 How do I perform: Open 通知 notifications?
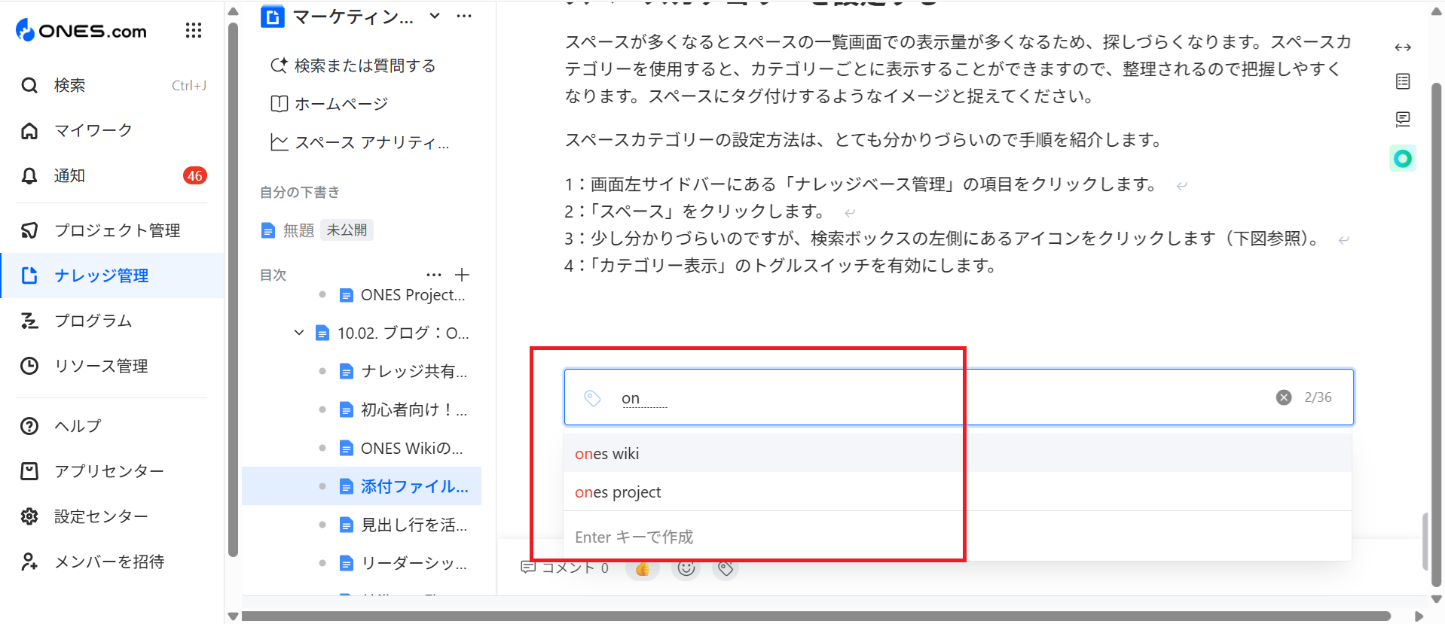pyautogui.click(x=113, y=175)
